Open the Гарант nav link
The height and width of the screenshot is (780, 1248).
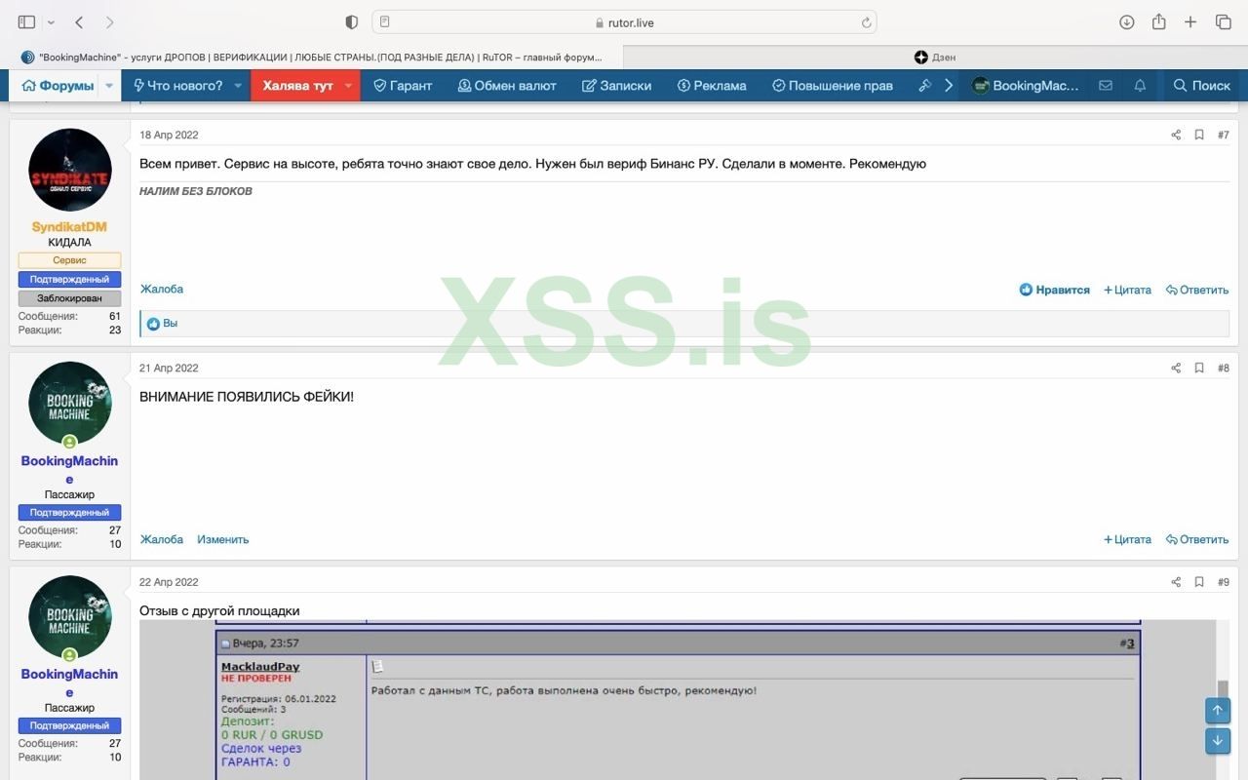coord(403,86)
